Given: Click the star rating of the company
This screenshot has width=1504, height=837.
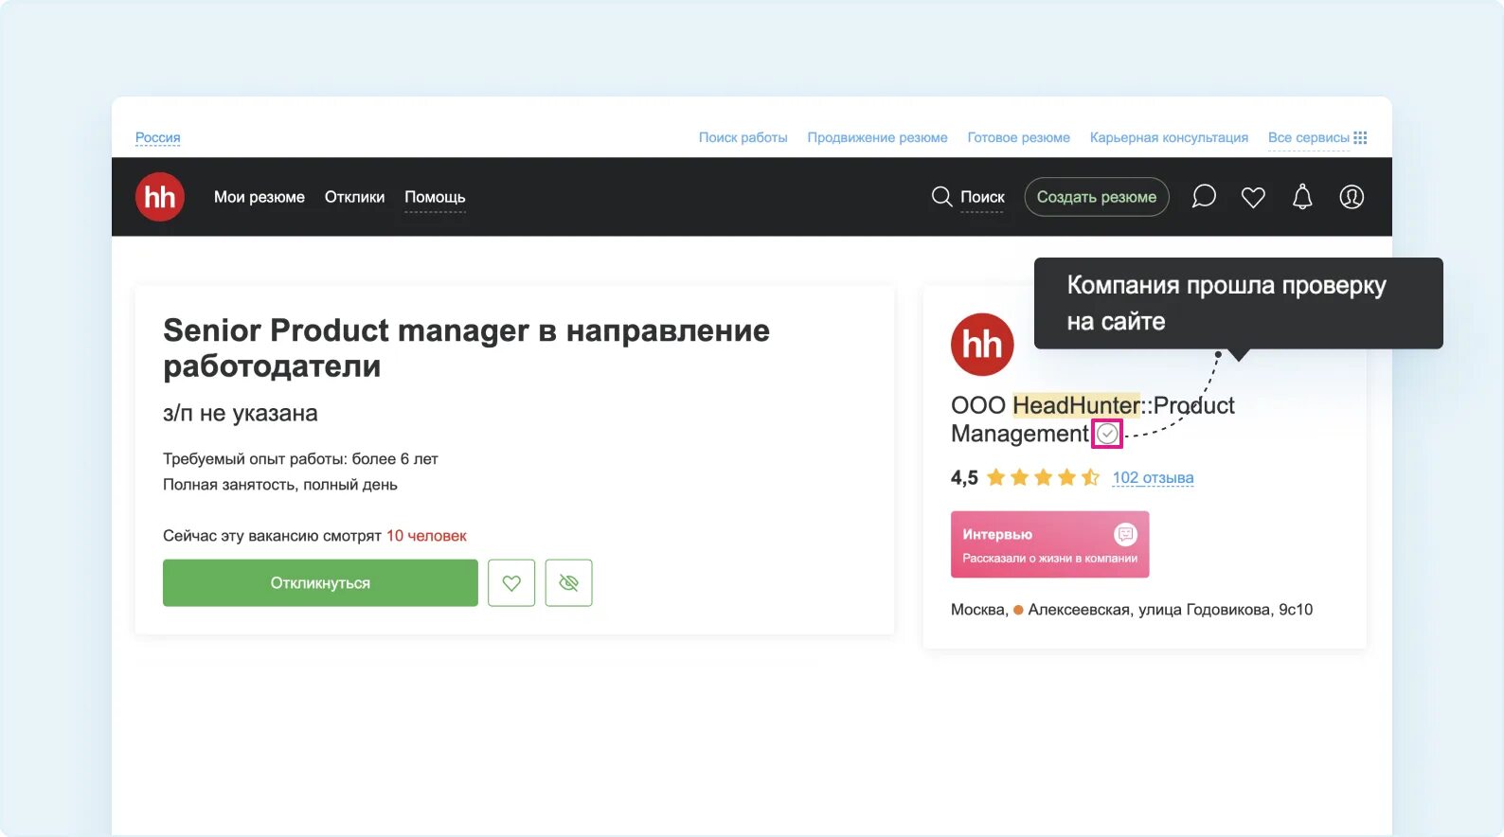Looking at the screenshot, I should (1043, 477).
